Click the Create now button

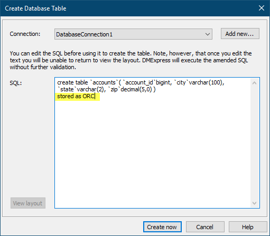coord(162,227)
